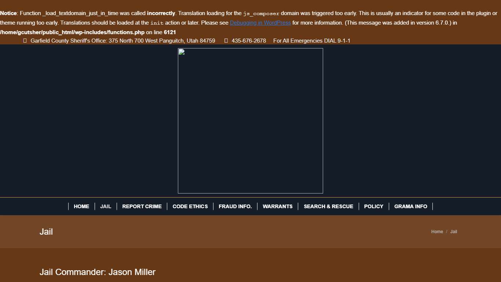Screen dimensions: 501x282
Task: Open the CODE ETHICS page from the menu
Action: pos(190,206)
